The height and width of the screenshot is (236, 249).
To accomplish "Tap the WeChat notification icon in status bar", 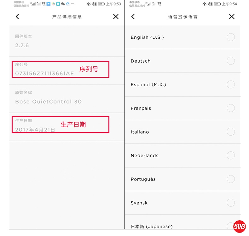I will (x=63, y=4).
